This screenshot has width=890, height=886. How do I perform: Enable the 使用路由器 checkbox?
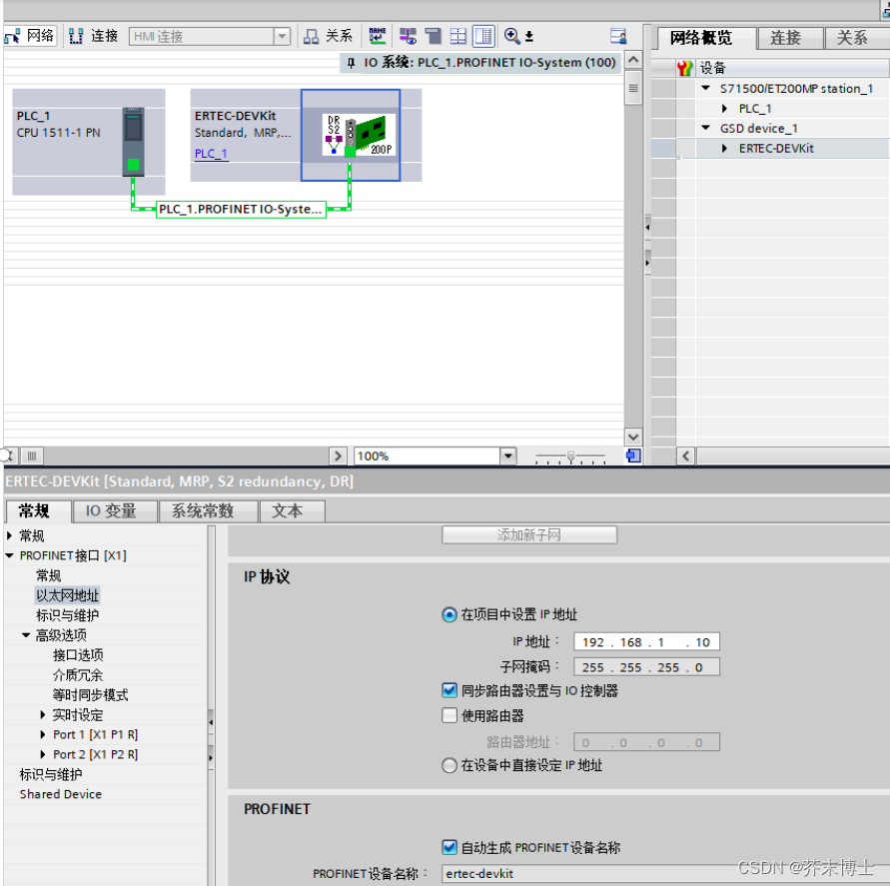point(448,715)
